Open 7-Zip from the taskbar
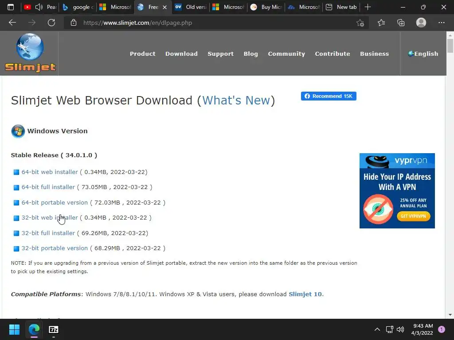This screenshot has height=340, width=454. pos(53,329)
